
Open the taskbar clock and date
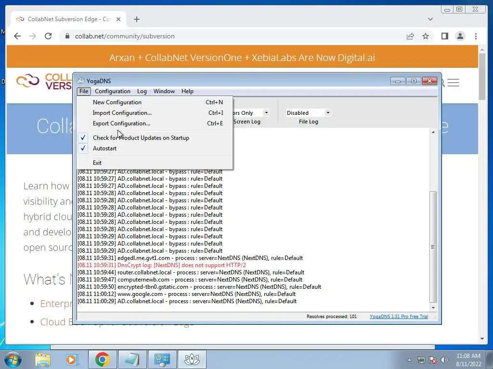[468, 360]
